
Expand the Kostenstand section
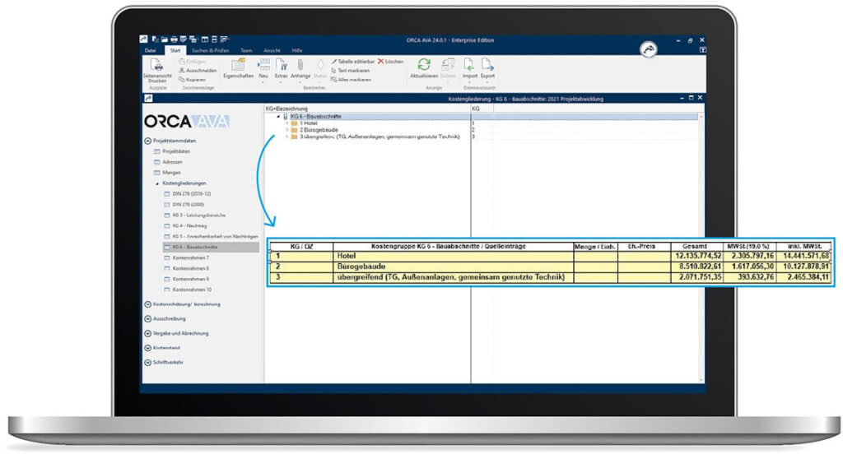[x=148, y=348]
